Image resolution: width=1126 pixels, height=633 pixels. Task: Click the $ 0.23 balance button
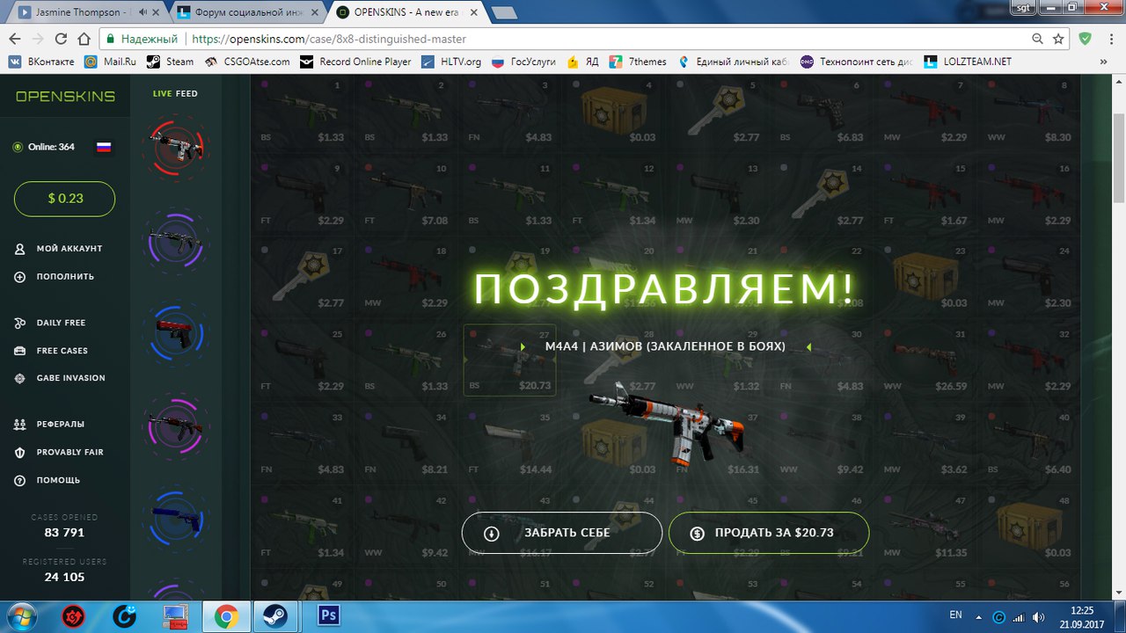64,199
